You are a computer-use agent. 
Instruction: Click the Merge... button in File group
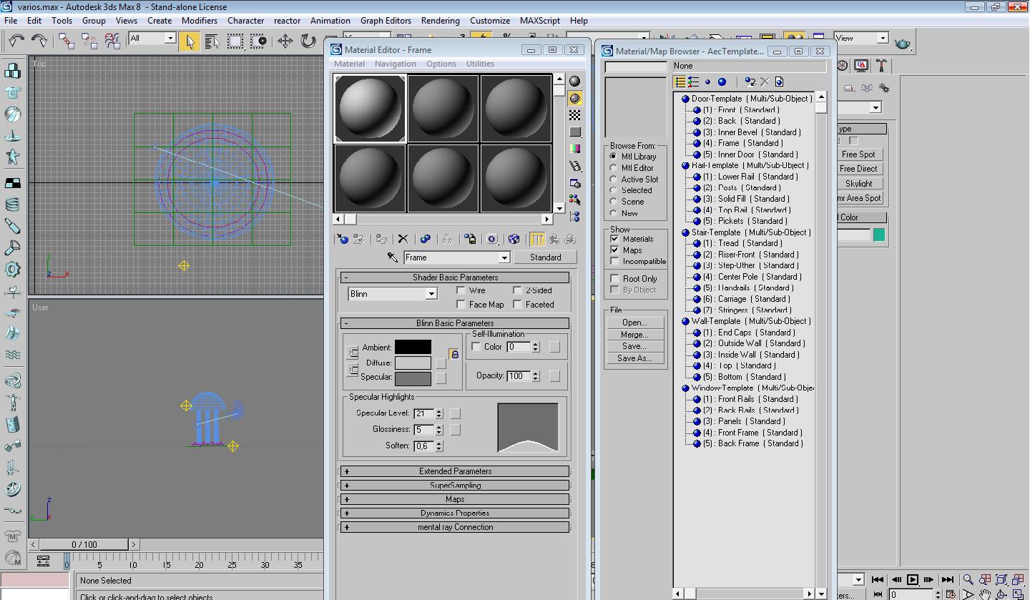(x=634, y=335)
